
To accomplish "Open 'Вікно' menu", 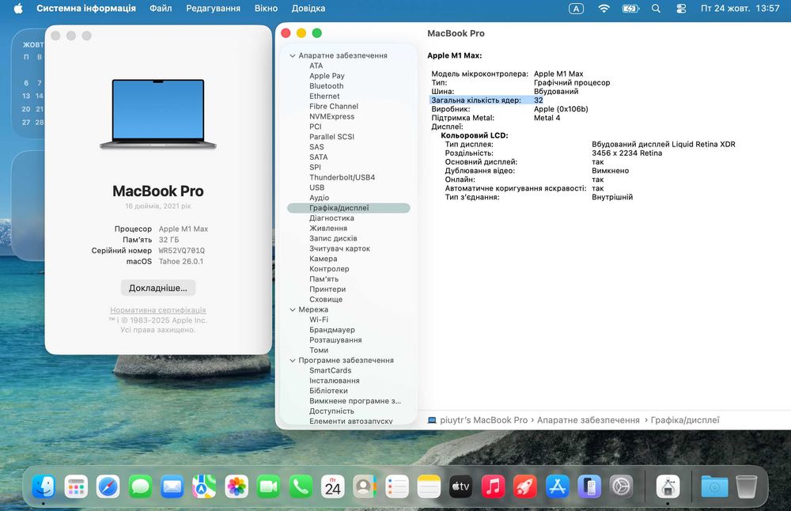I will [x=266, y=8].
